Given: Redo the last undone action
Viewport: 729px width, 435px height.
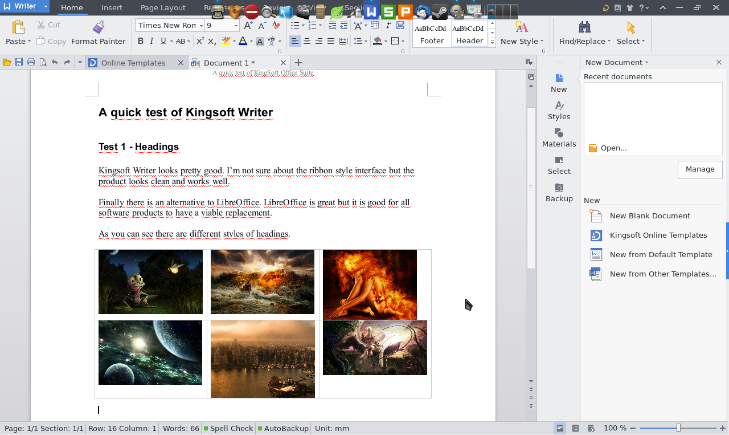Looking at the screenshot, I should coord(67,63).
